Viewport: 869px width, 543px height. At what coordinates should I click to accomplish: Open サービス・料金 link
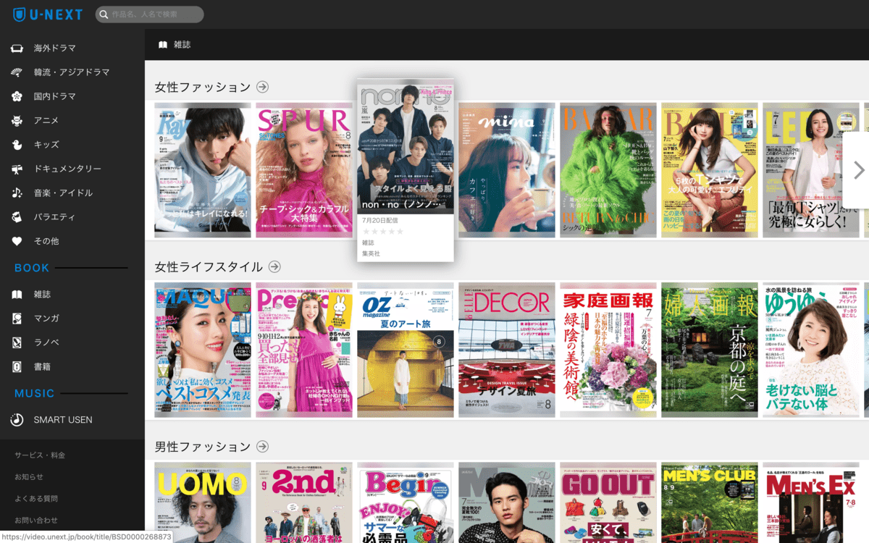pyautogui.click(x=40, y=455)
